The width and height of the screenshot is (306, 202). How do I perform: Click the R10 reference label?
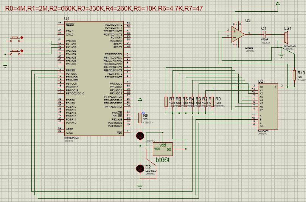pos(301,73)
